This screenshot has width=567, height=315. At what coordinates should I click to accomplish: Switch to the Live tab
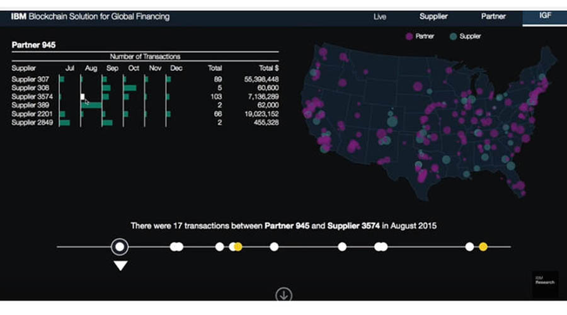point(380,16)
